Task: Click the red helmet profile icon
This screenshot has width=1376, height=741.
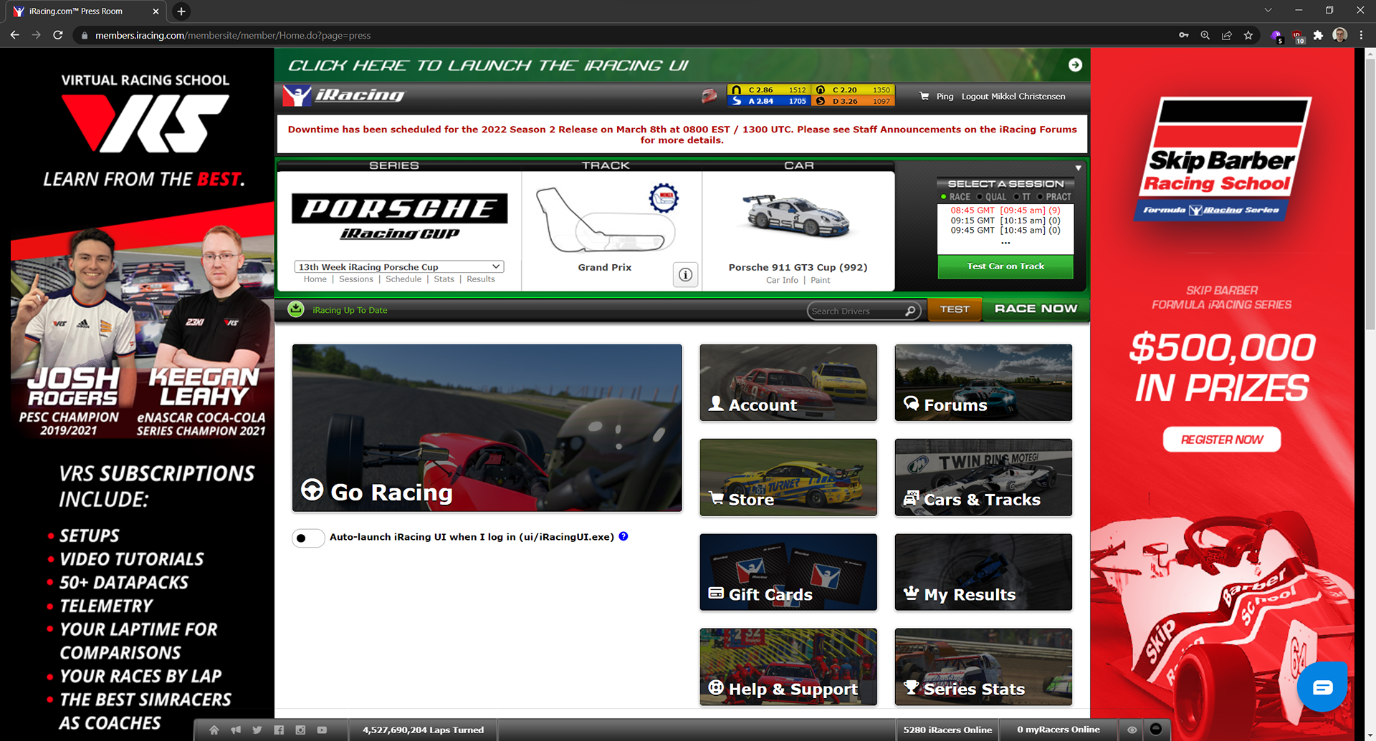Action: 709,96
